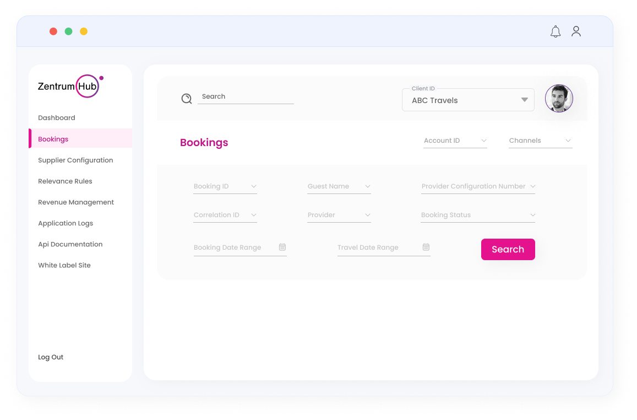Click Log Out link
The width and height of the screenshot is (637, 420).
(51, 357)
